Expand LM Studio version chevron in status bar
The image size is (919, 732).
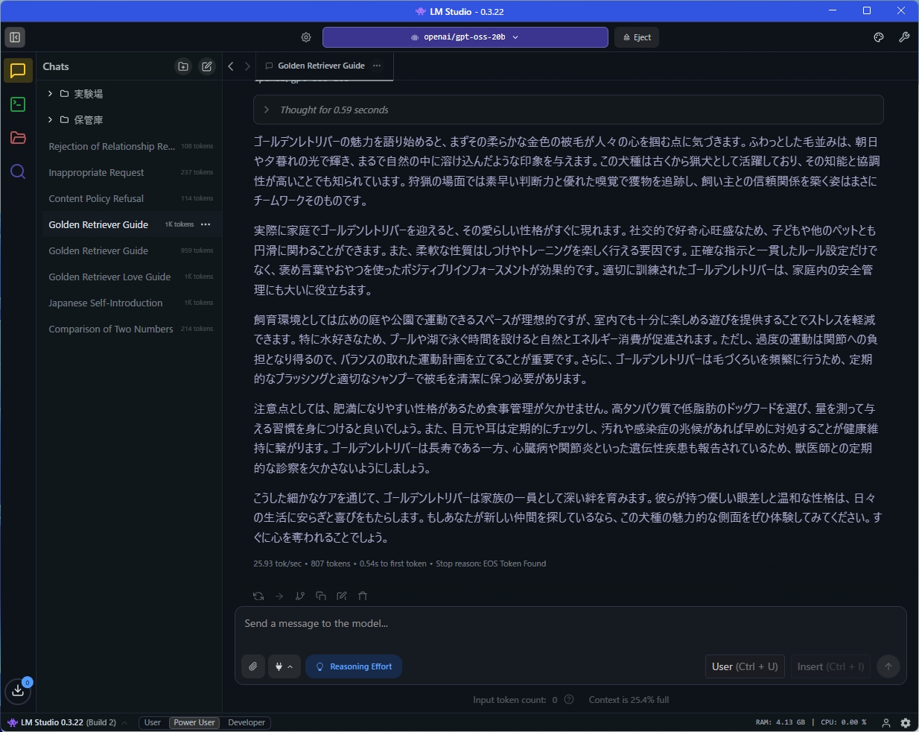(124, 723)
